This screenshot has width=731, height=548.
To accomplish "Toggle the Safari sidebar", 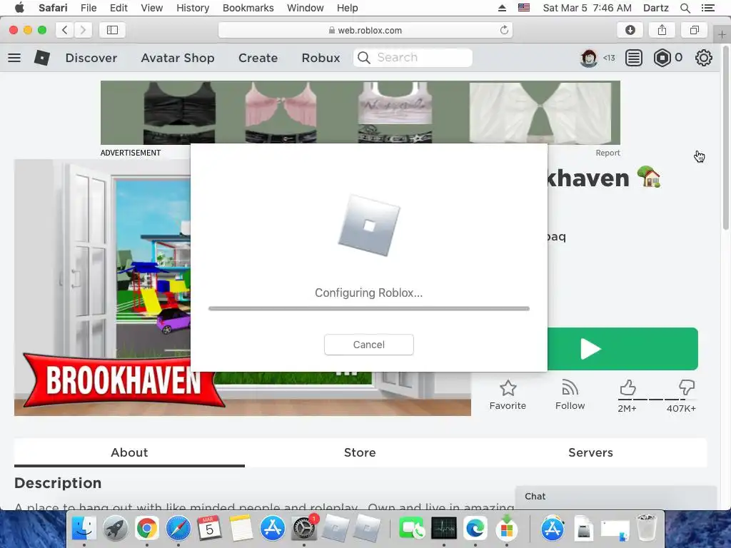I will click(x=112, y=30).
